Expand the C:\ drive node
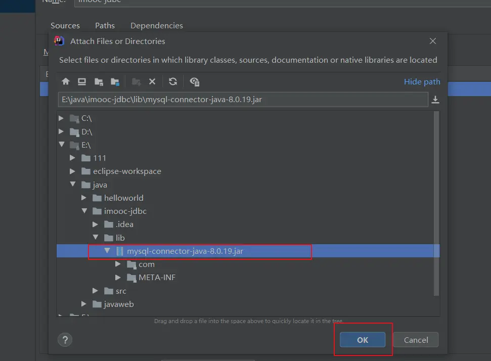The height and width of the screenshot is (361, 491). click(61, 118)
